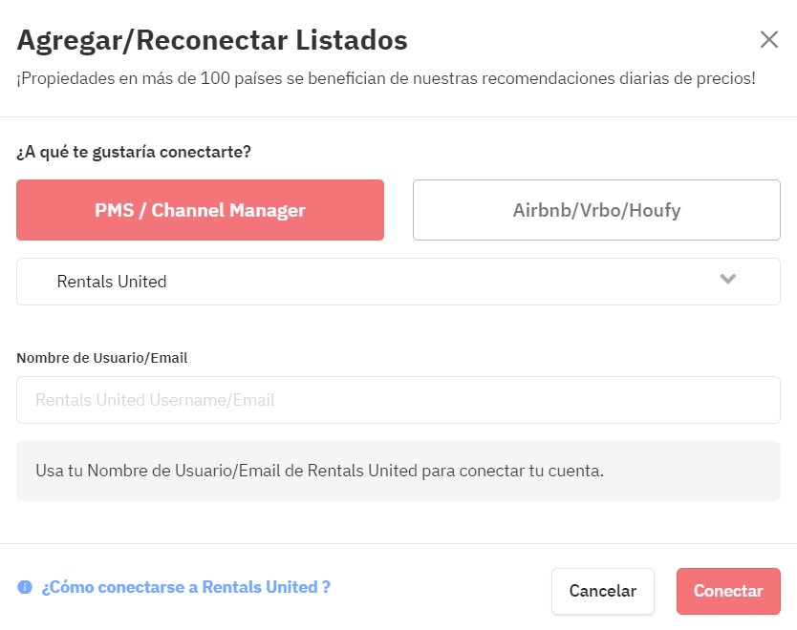Submit using the Conectar button
The image size is (797, 630).
pos(728,591)
